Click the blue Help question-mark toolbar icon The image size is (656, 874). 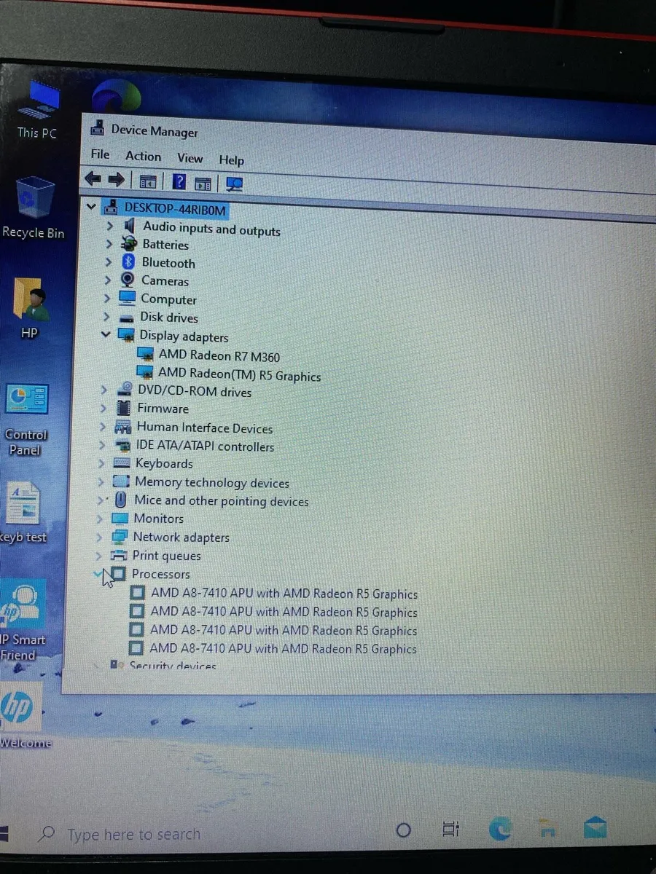179,182
